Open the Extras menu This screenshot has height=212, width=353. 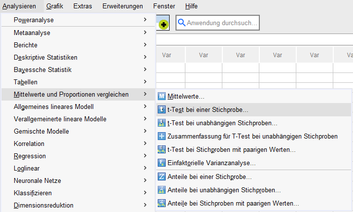click(x=83, y=6)
